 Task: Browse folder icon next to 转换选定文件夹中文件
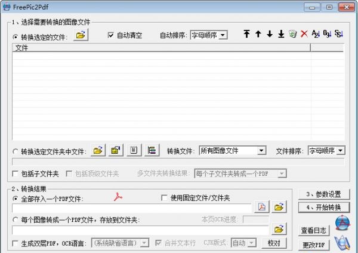[98, 150]
